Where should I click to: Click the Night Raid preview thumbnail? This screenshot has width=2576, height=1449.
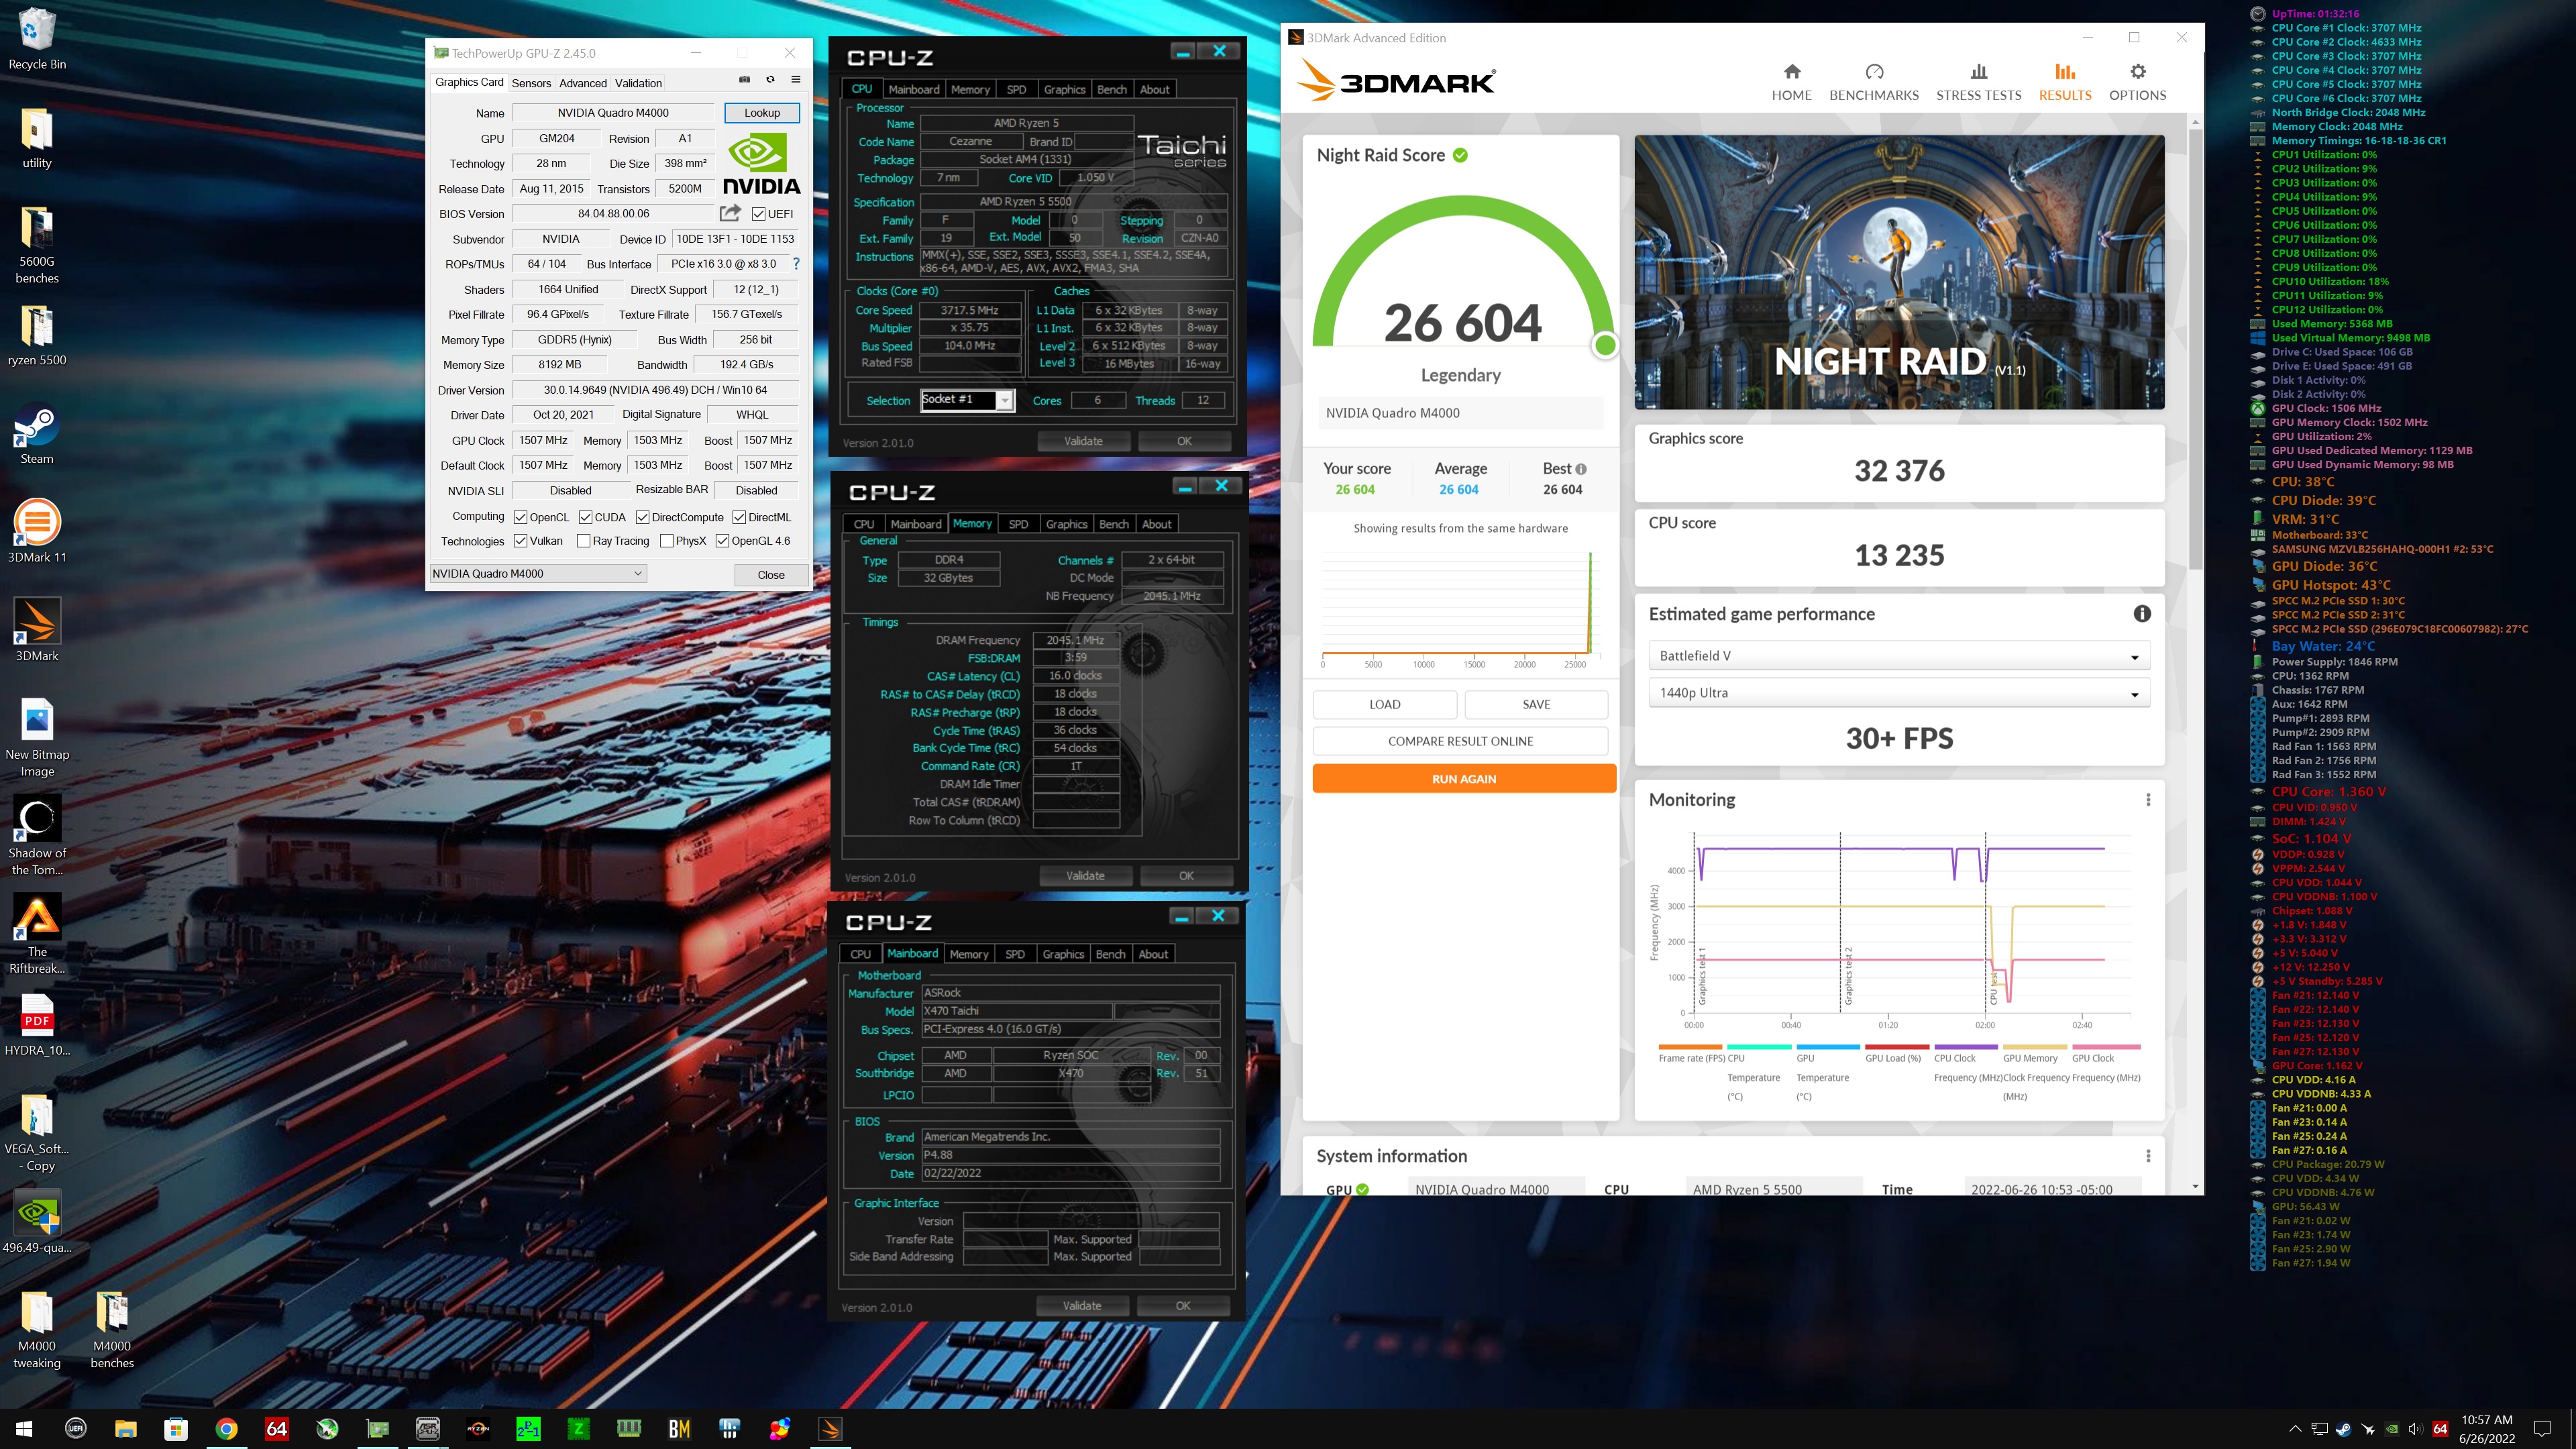click(1899, 272)
